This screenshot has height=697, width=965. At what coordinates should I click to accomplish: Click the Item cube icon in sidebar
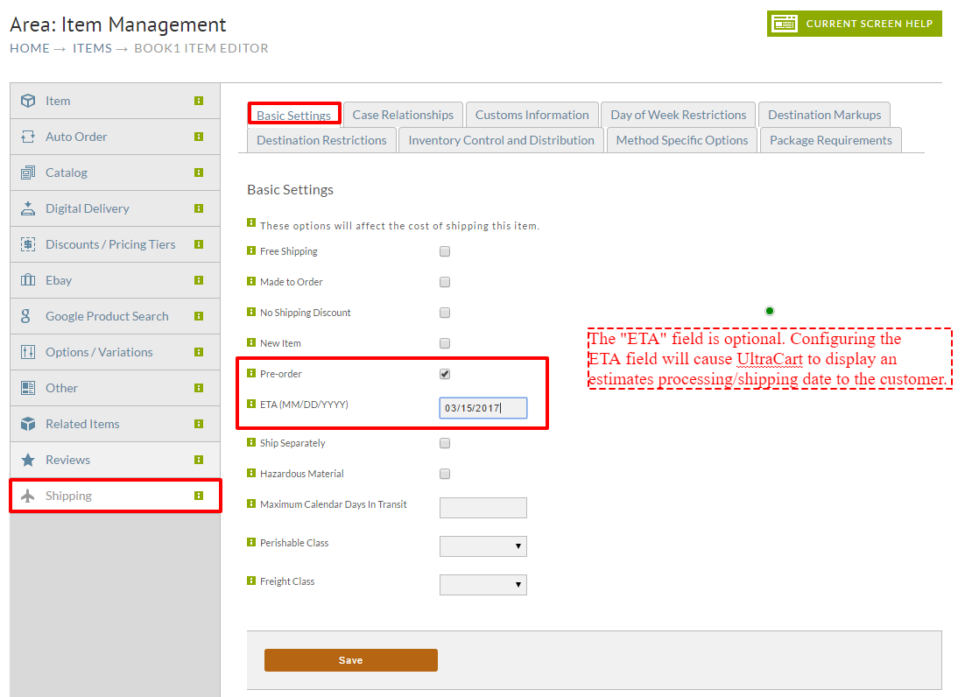(28, 101)
